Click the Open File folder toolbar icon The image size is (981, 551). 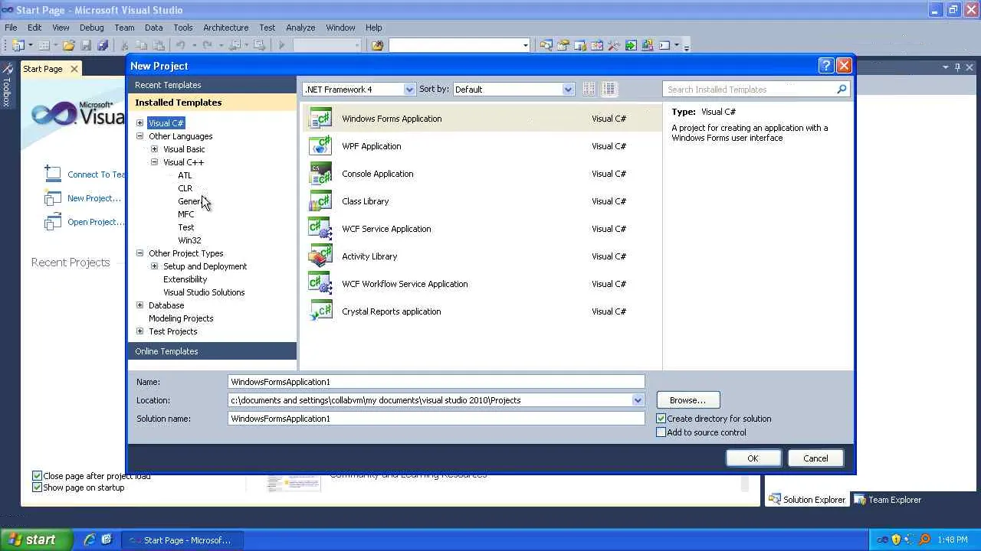pyautogui.click(x=69, y=45)
